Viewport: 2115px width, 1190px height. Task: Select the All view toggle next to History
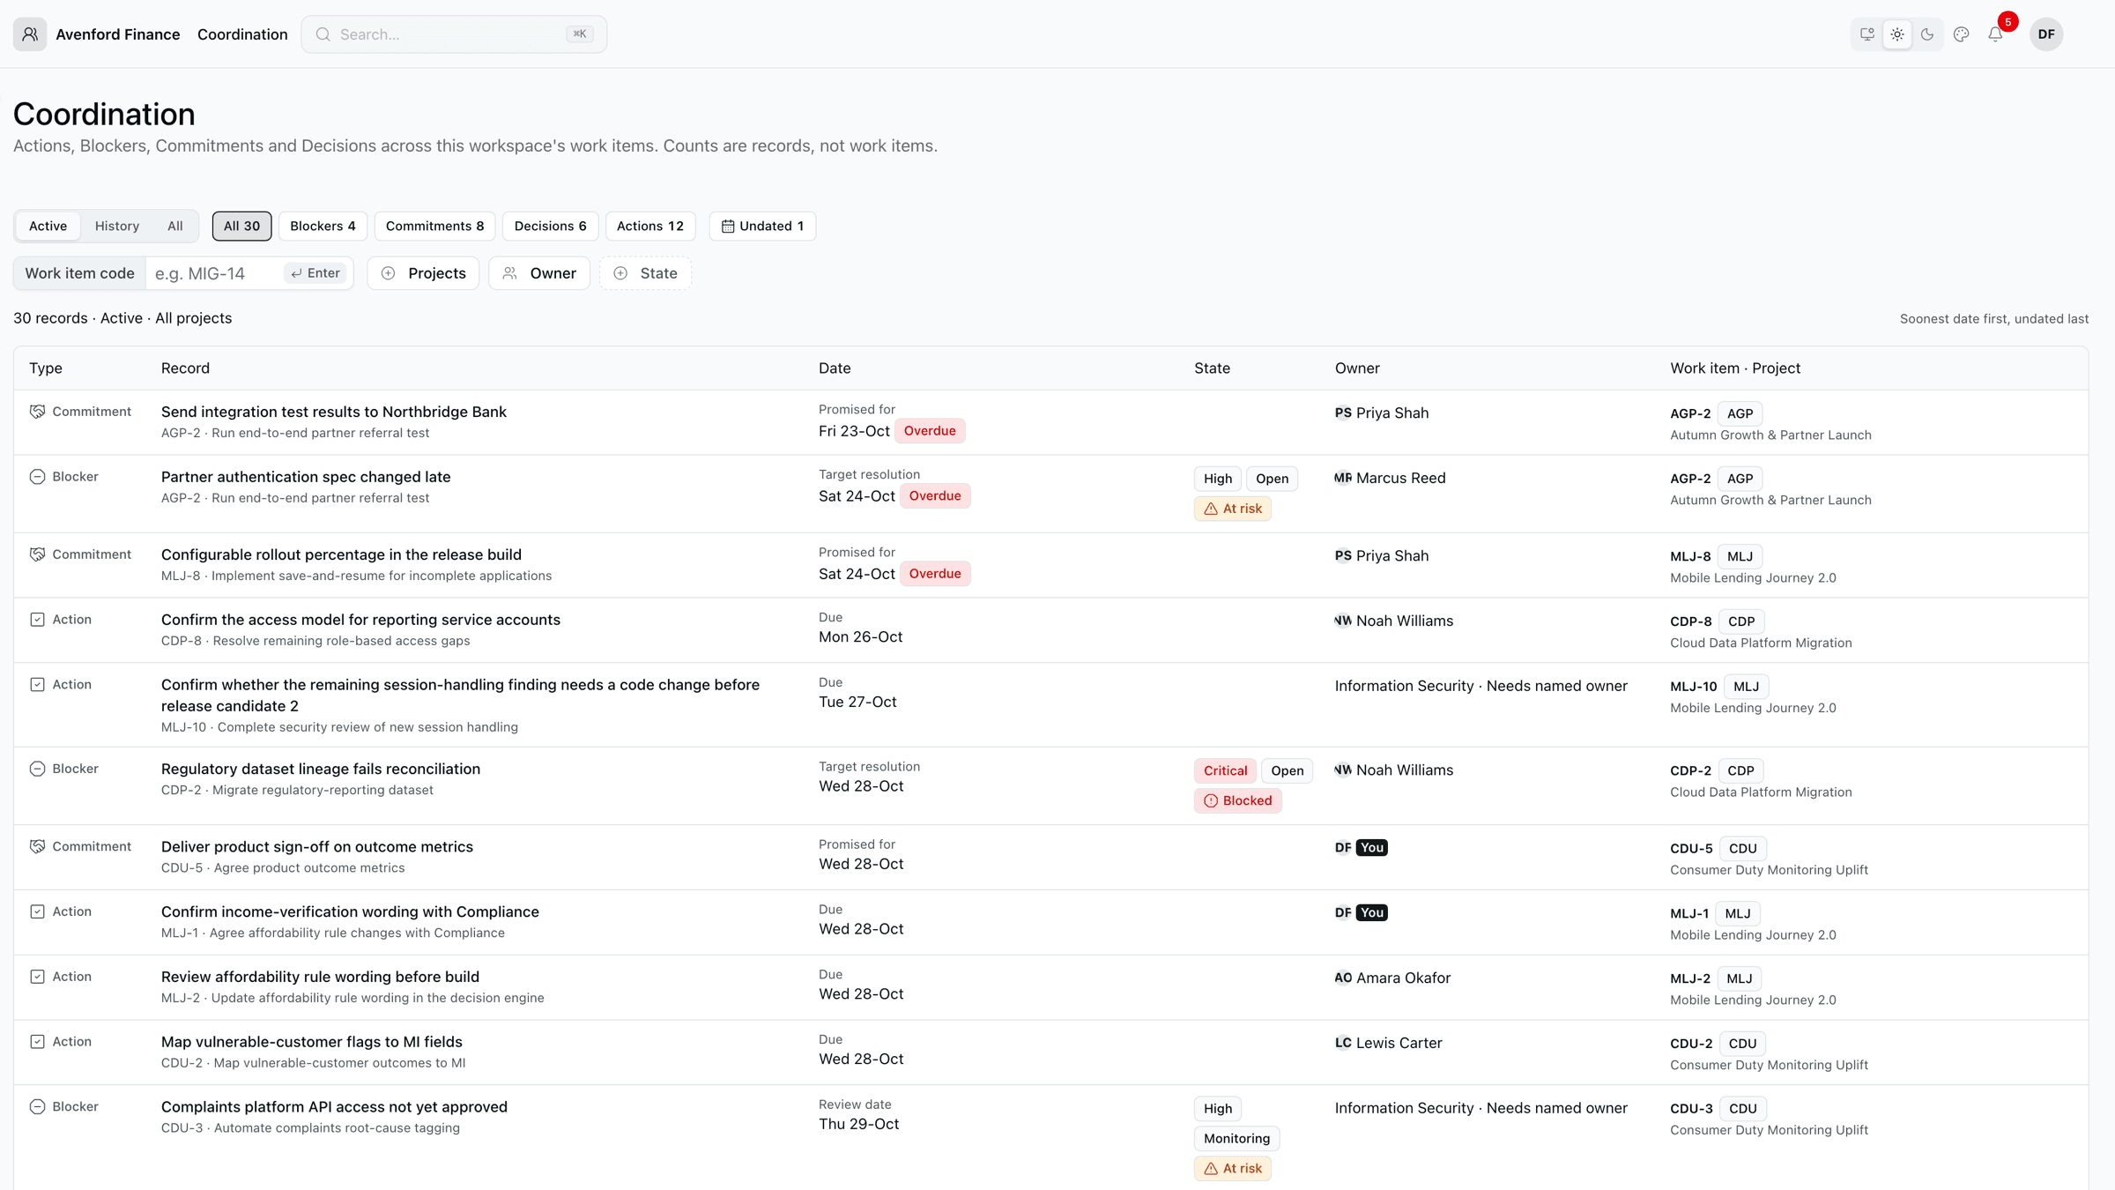[x=175, y=226]
